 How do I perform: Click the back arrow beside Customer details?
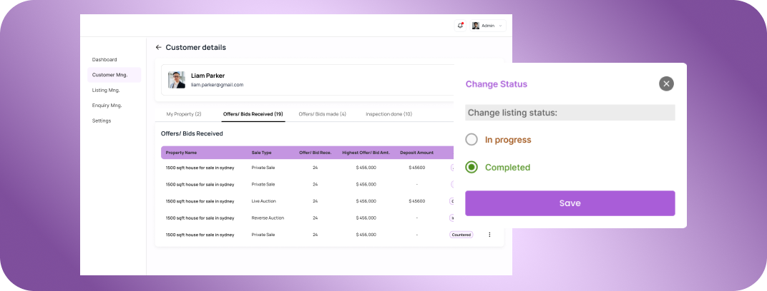158,48
